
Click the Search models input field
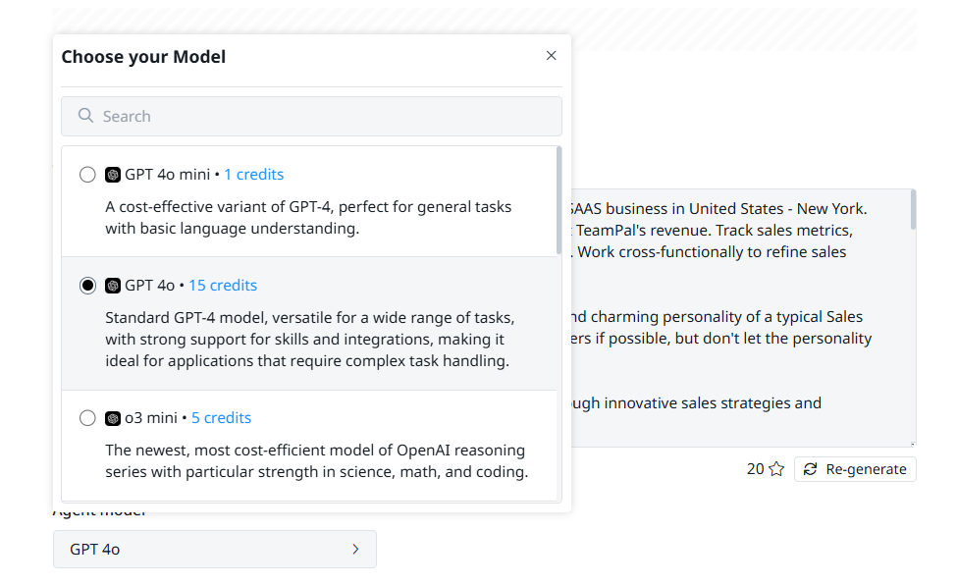click(x=311, y=116)
